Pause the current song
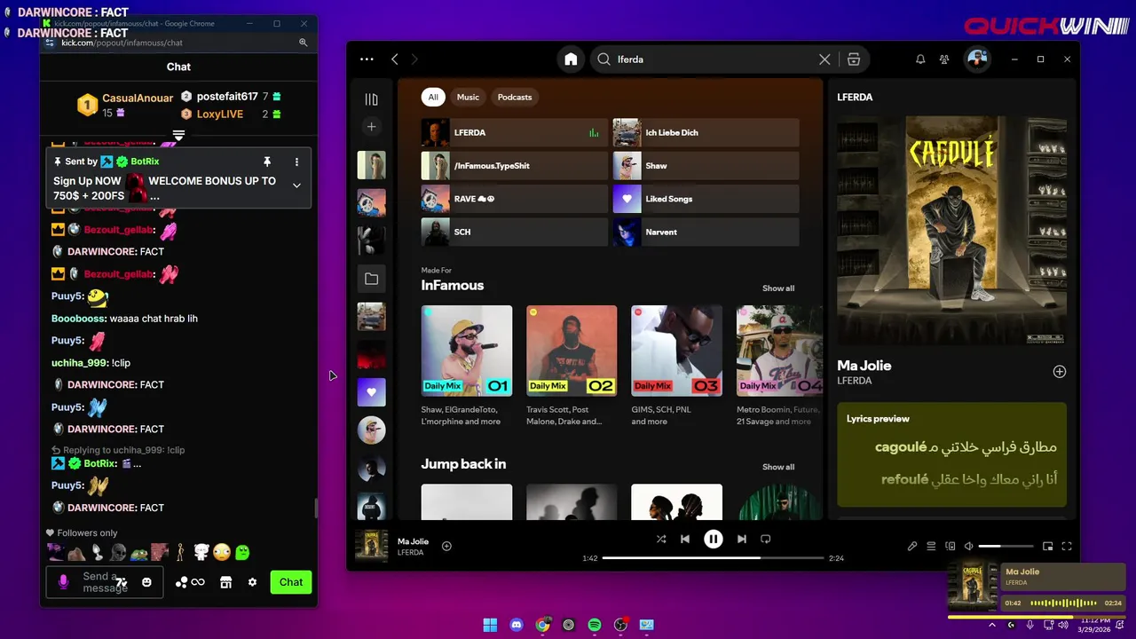Image resolution: width=1136 pixels, height=639 pixels. pos(714,539)
